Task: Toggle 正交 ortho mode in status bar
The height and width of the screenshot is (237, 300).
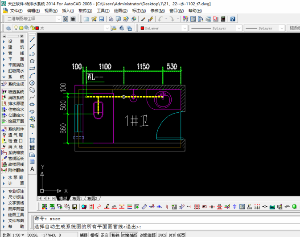Action: 105,235
